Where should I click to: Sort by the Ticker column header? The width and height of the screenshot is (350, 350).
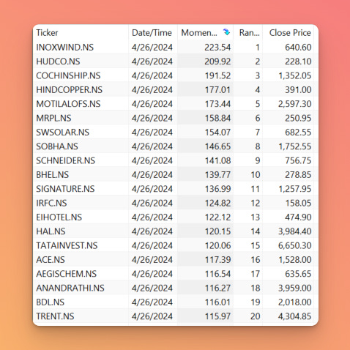47,33
